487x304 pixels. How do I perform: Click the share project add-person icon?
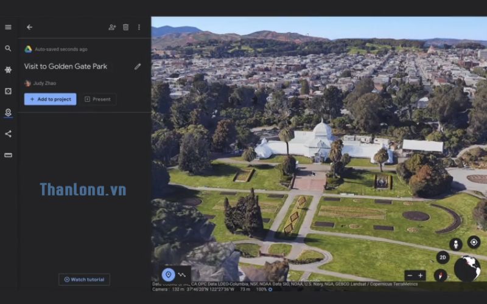112,27
